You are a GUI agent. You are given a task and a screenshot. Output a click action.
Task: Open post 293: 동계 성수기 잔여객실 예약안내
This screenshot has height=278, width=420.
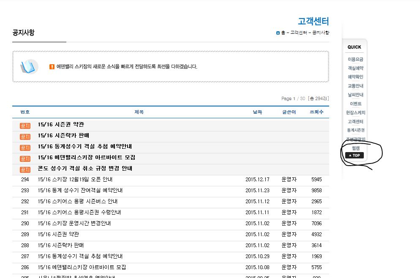[80, 191]
